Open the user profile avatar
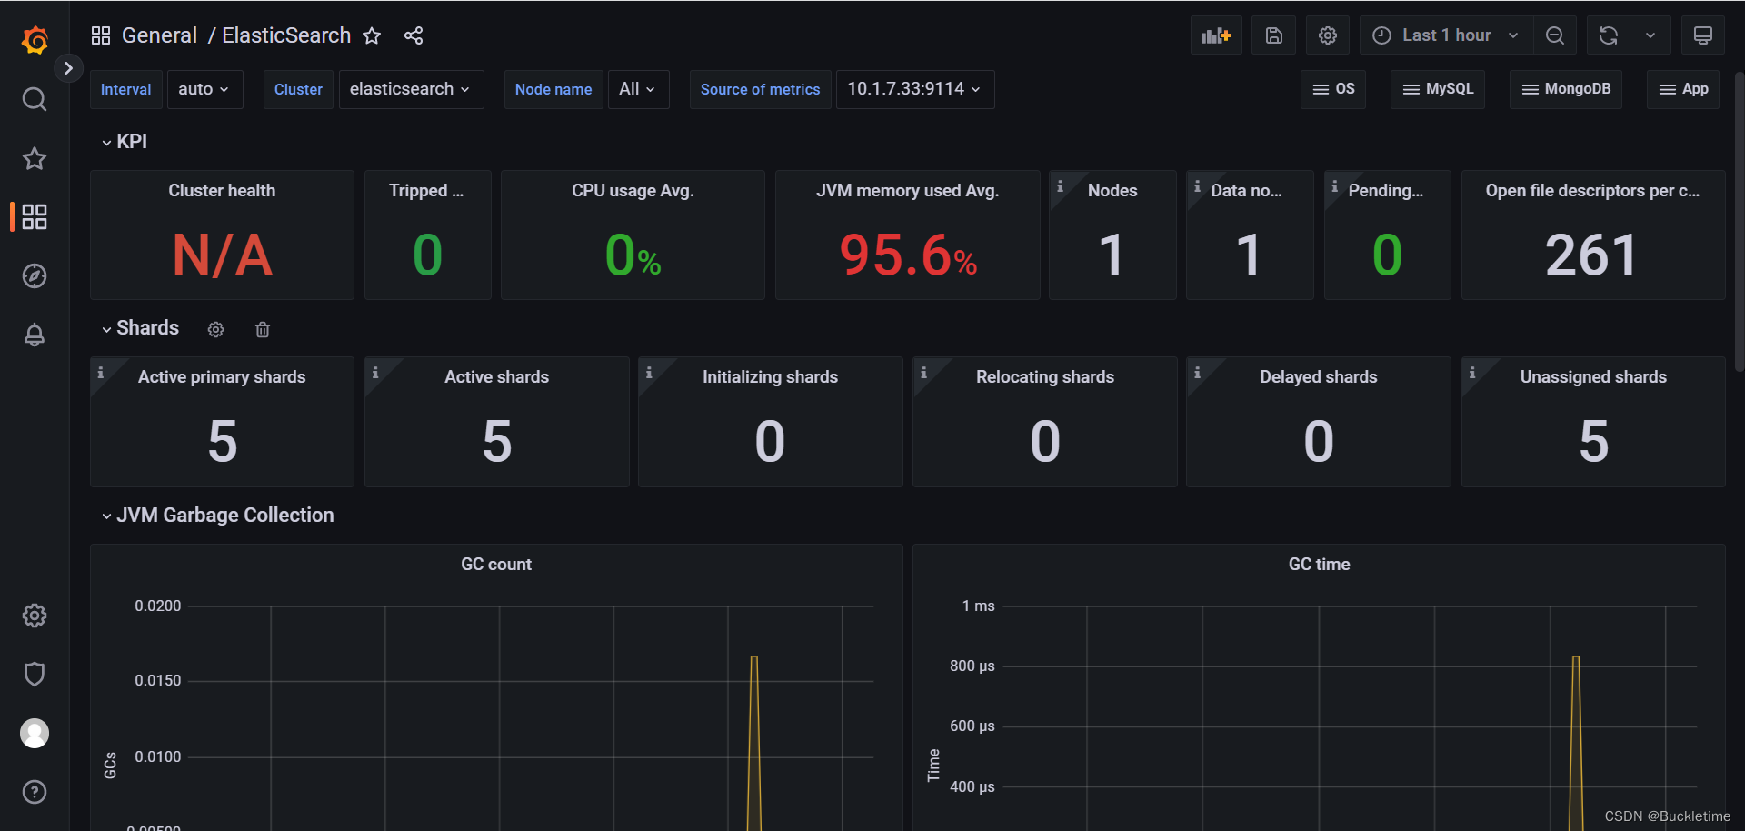The height and width of the screenshot is (831, 1745). 35,733
